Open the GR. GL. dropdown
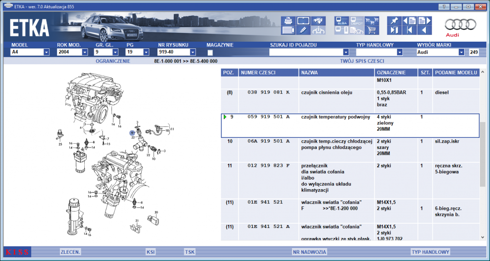 tap(115, 52)
